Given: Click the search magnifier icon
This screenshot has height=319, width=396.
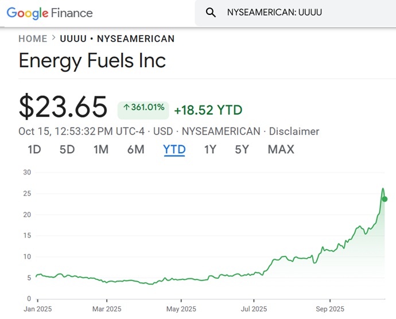Looking at the screenshot, I should (211, 13).
